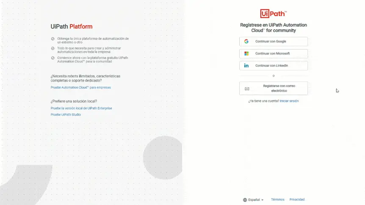Choose Continuar con Google
Image resolution: width=365 pixels, height=205 pixels.
pyautogui.click(x=274, y=41)
